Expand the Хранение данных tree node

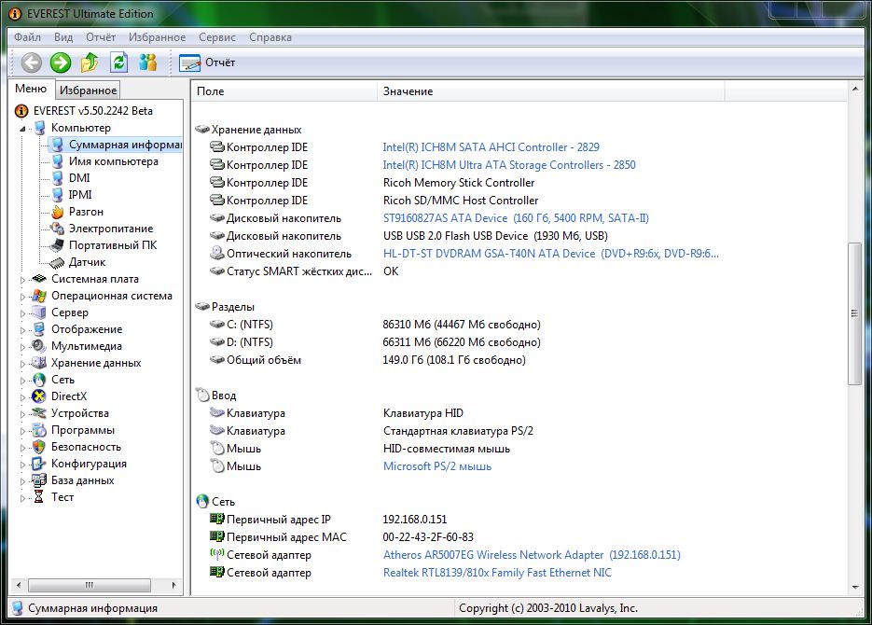pyautogui.click(x=22, y=364)
